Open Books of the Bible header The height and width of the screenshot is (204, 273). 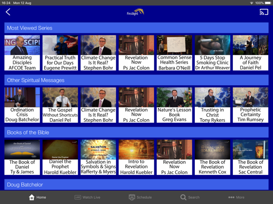136,133
